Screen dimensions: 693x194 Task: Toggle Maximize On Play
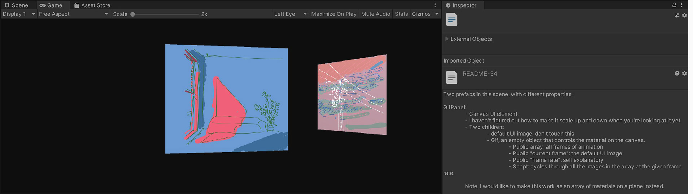[x=334, y=14]
